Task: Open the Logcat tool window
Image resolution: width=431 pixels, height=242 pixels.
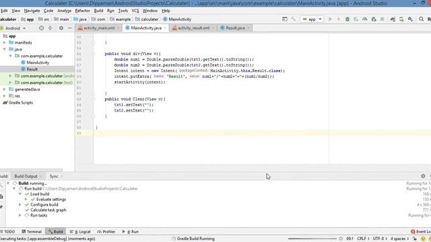Action: pyautogui.click(x=80, y=231)
